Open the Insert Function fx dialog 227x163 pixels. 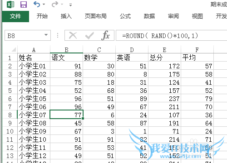pos(105,36)
